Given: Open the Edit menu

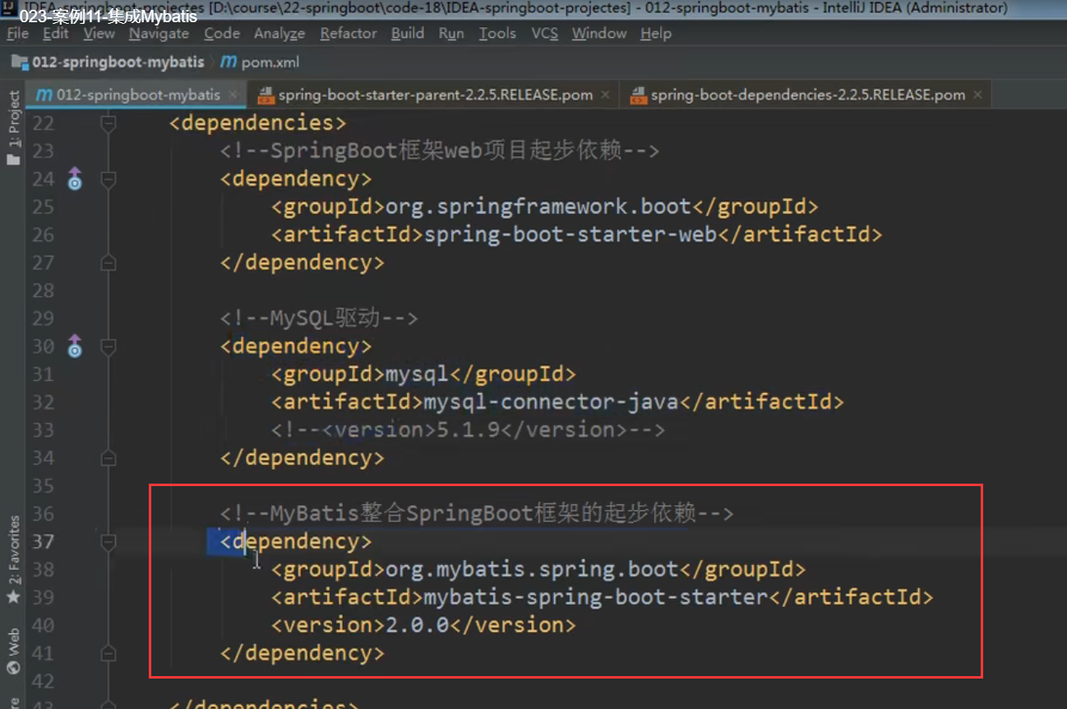Looking at the screenshot, I should pos(56,34).
